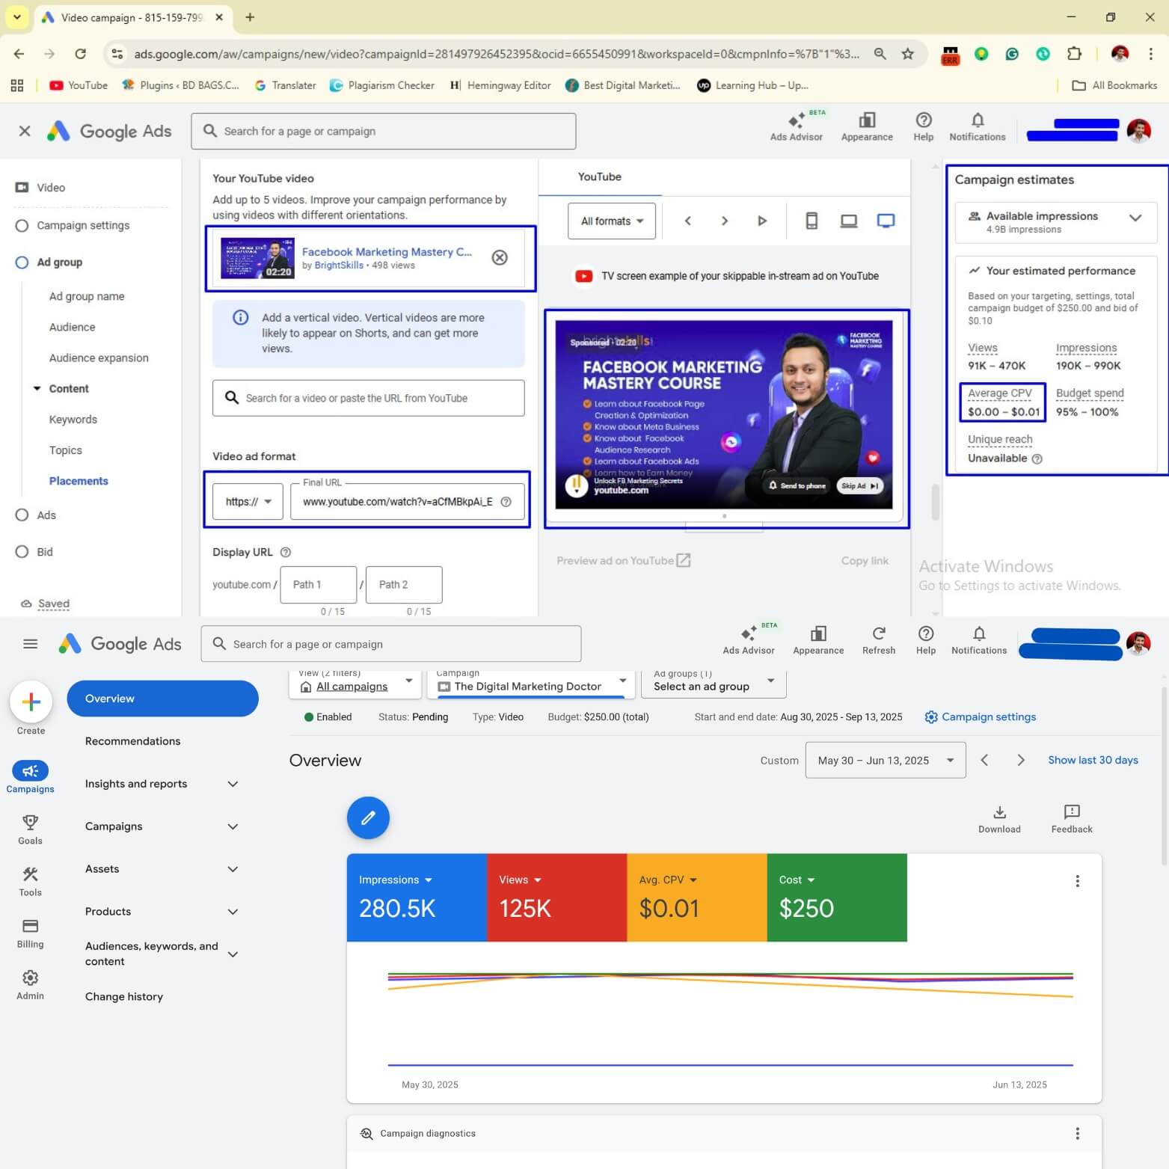
Task: Select the laptop preview device icon
Action: (x=848, y=221)
